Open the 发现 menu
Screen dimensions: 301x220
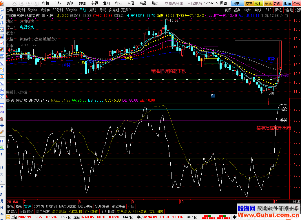106,3
